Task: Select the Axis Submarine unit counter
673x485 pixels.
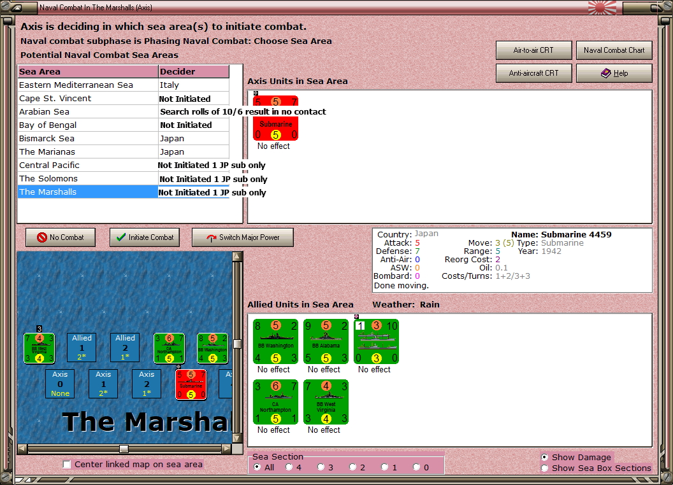Action: pyautogui.click(x=275, y=118)
